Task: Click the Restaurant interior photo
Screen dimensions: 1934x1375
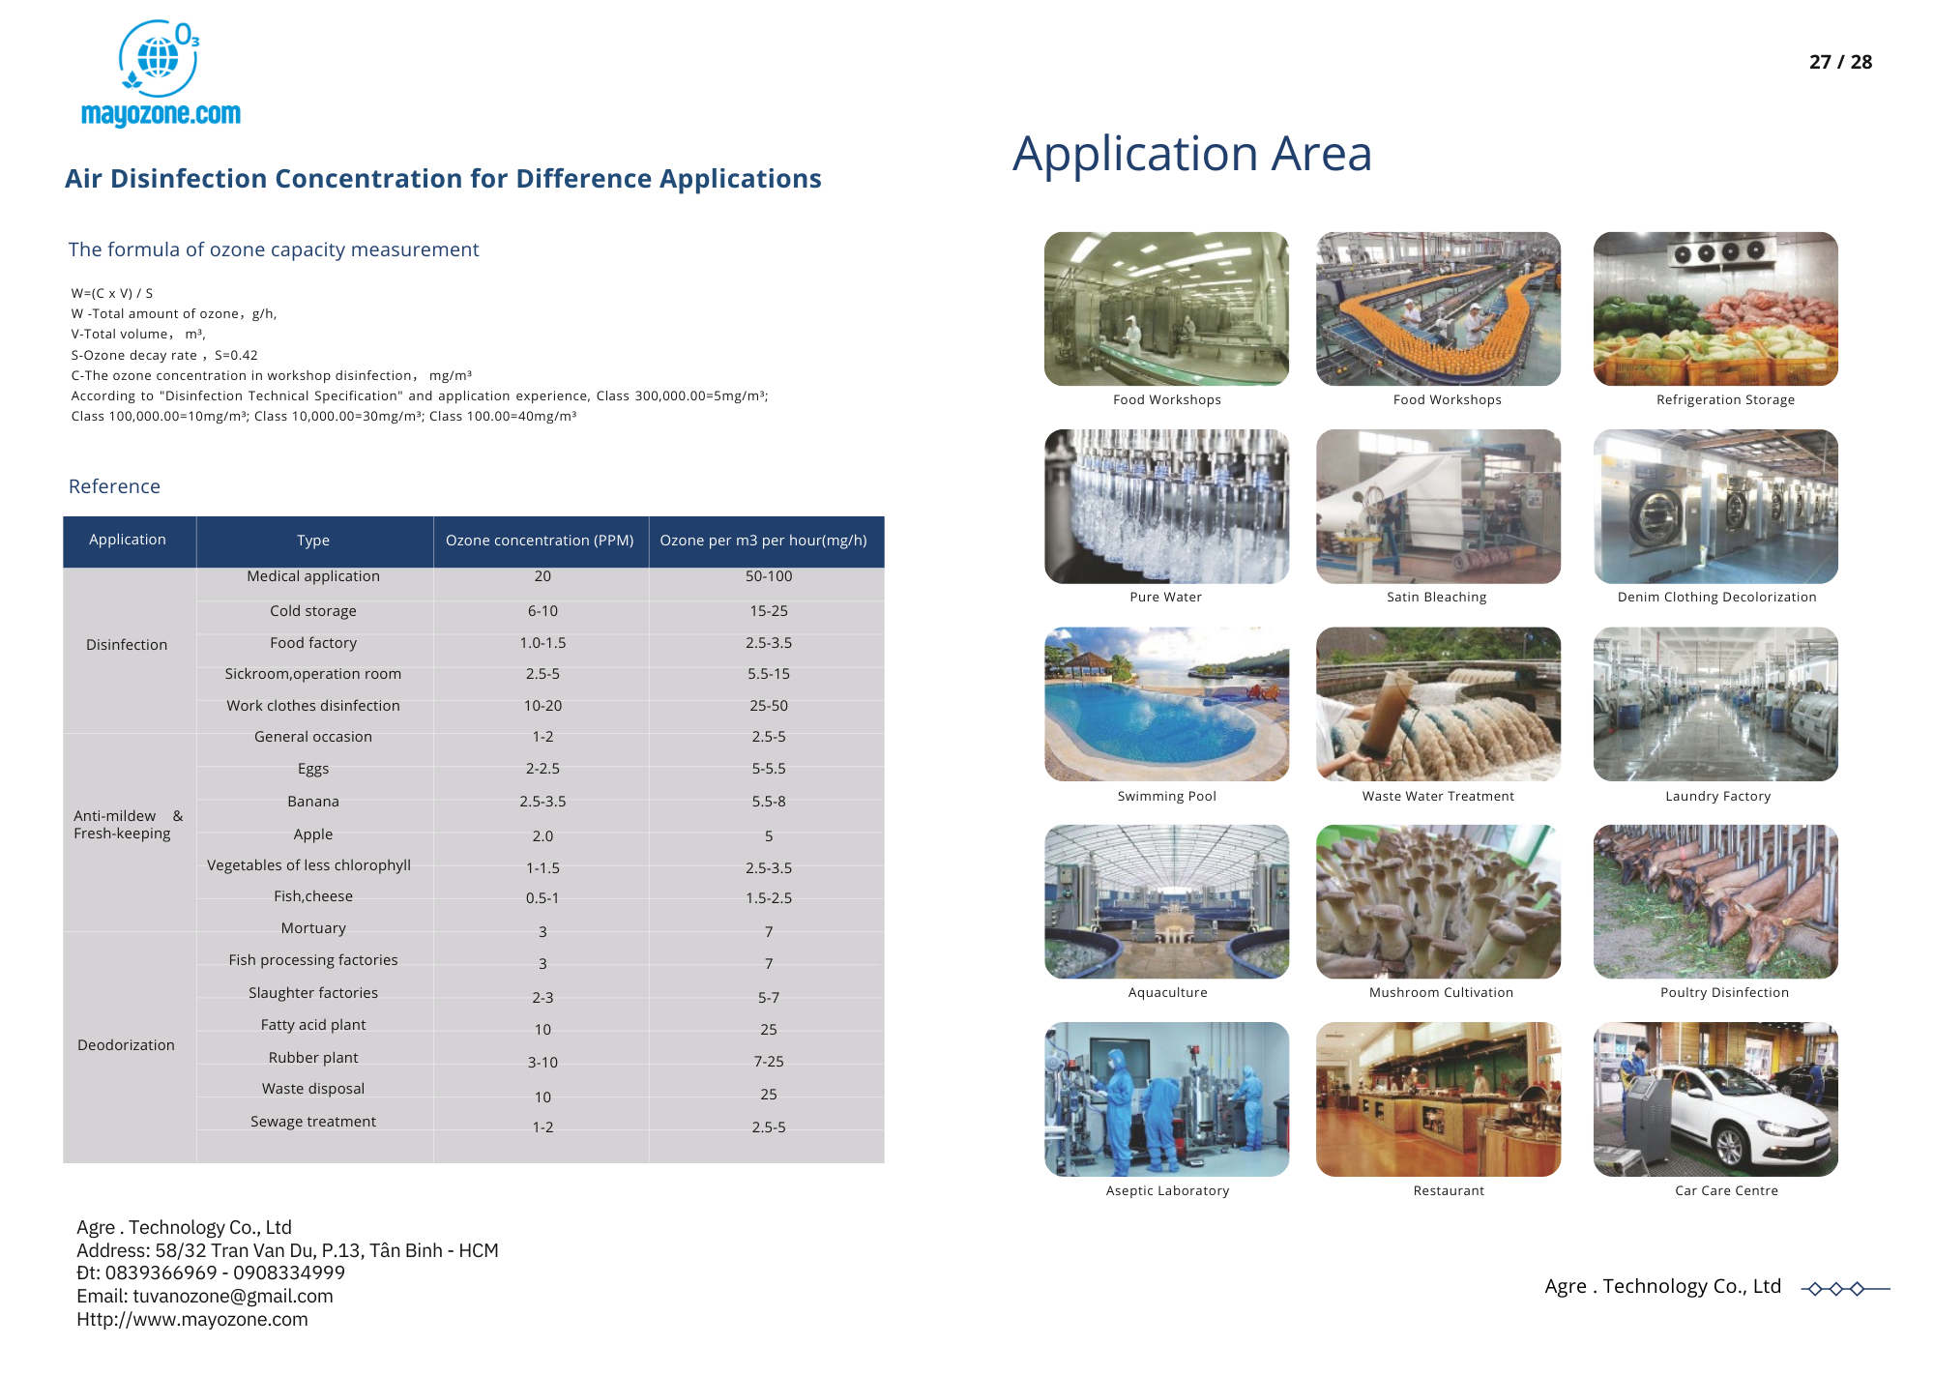Action: [x=1438, y=1098]
